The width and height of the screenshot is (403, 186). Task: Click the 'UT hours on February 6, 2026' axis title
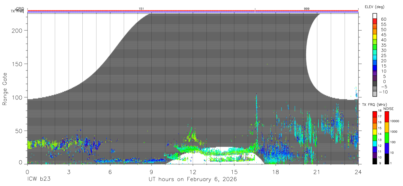[x=193, y=180]
